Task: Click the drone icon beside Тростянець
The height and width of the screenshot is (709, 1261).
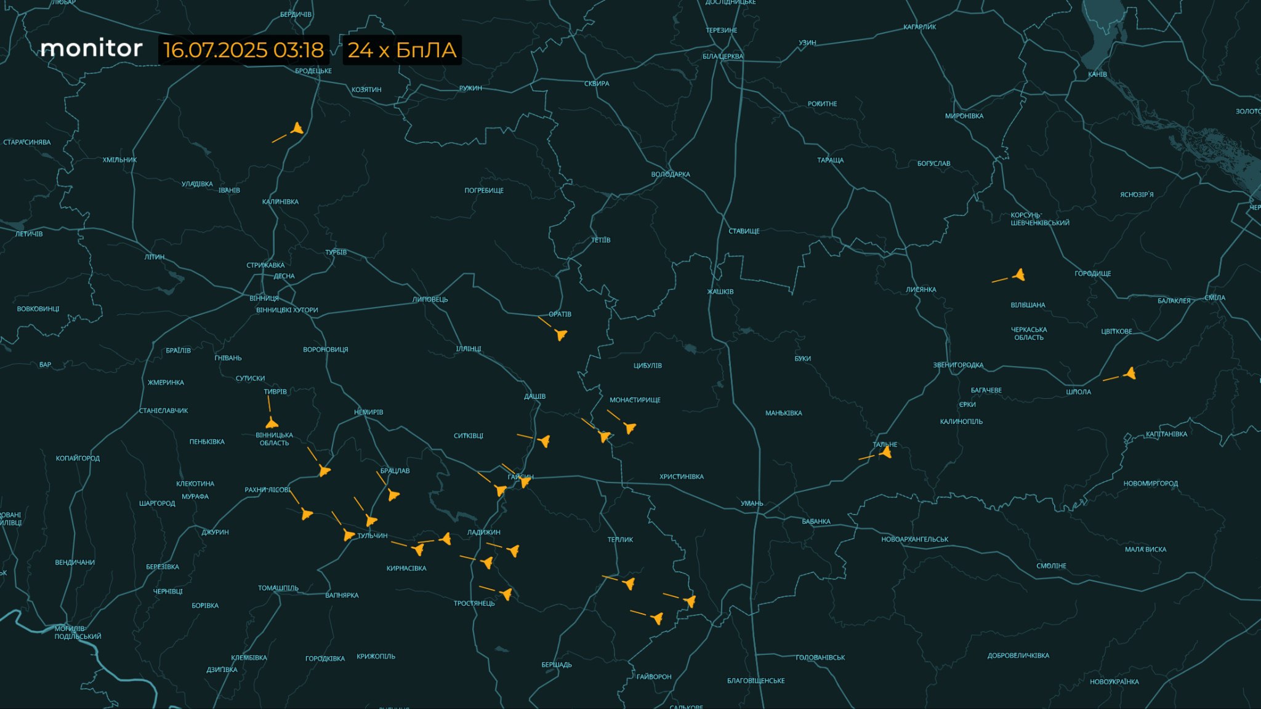Action: coord(506,595)
